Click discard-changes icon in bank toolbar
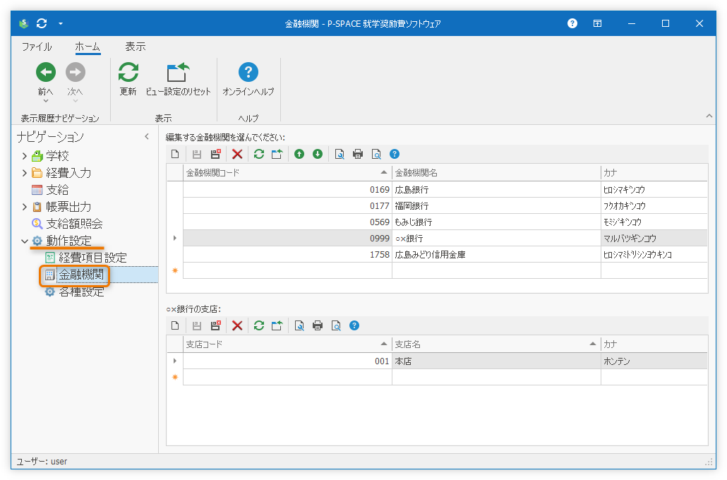 coord(215,154)
